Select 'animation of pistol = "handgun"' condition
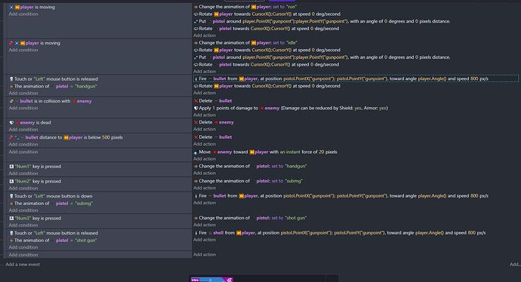The width and height of the screenshot is (521, 282). click(x=53, y=86)
